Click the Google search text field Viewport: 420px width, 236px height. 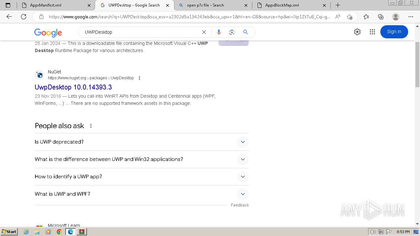[x=141, y=32]
